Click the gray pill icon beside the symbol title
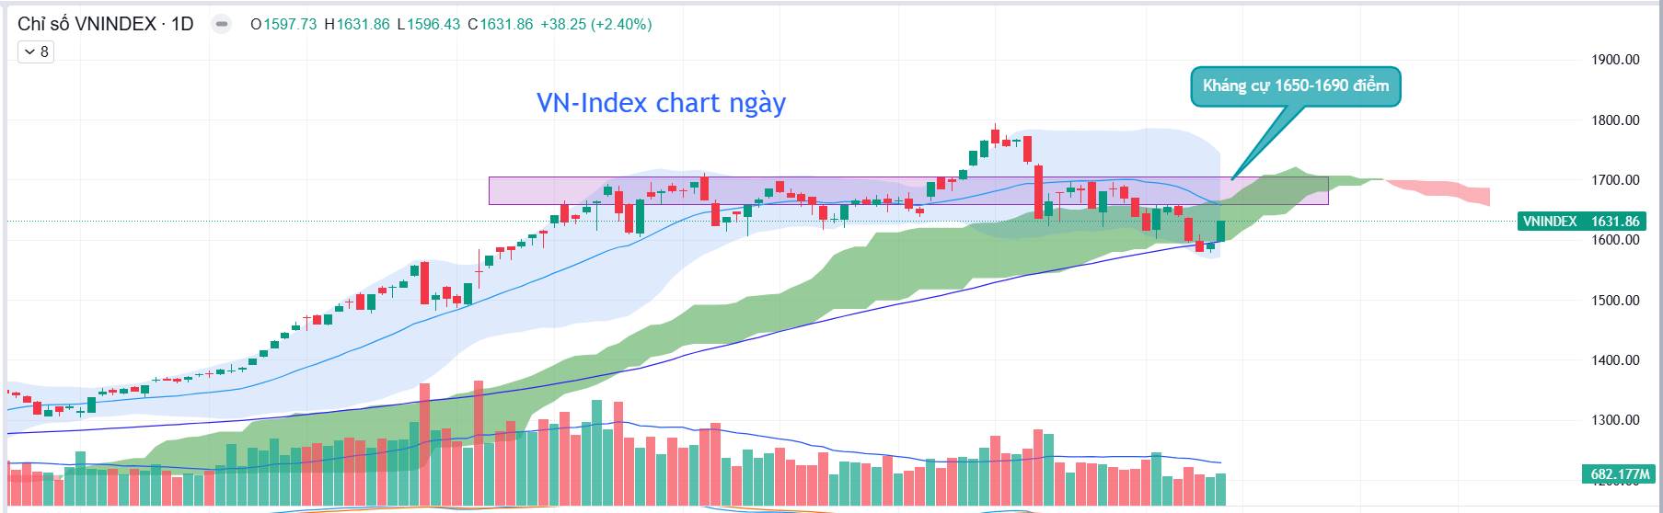Viewport: 1663px width, 513px height. (x=221, y=25)
